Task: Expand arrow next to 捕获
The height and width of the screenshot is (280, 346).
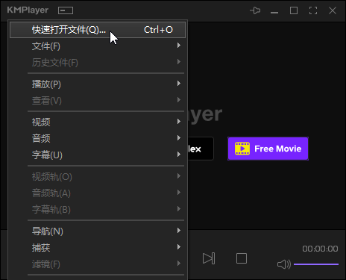Action: 179,247
